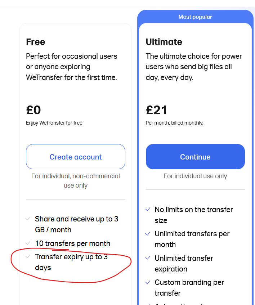Click checkmark next to No limits on transfer size

[x=148, y=210]
